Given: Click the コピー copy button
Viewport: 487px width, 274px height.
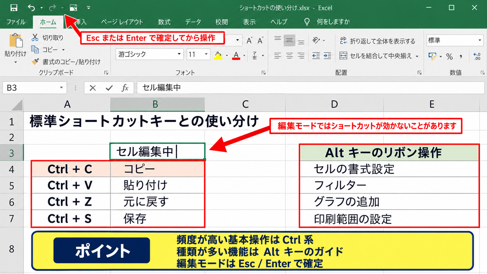Looking at the screenshot, I should (45, 50).
